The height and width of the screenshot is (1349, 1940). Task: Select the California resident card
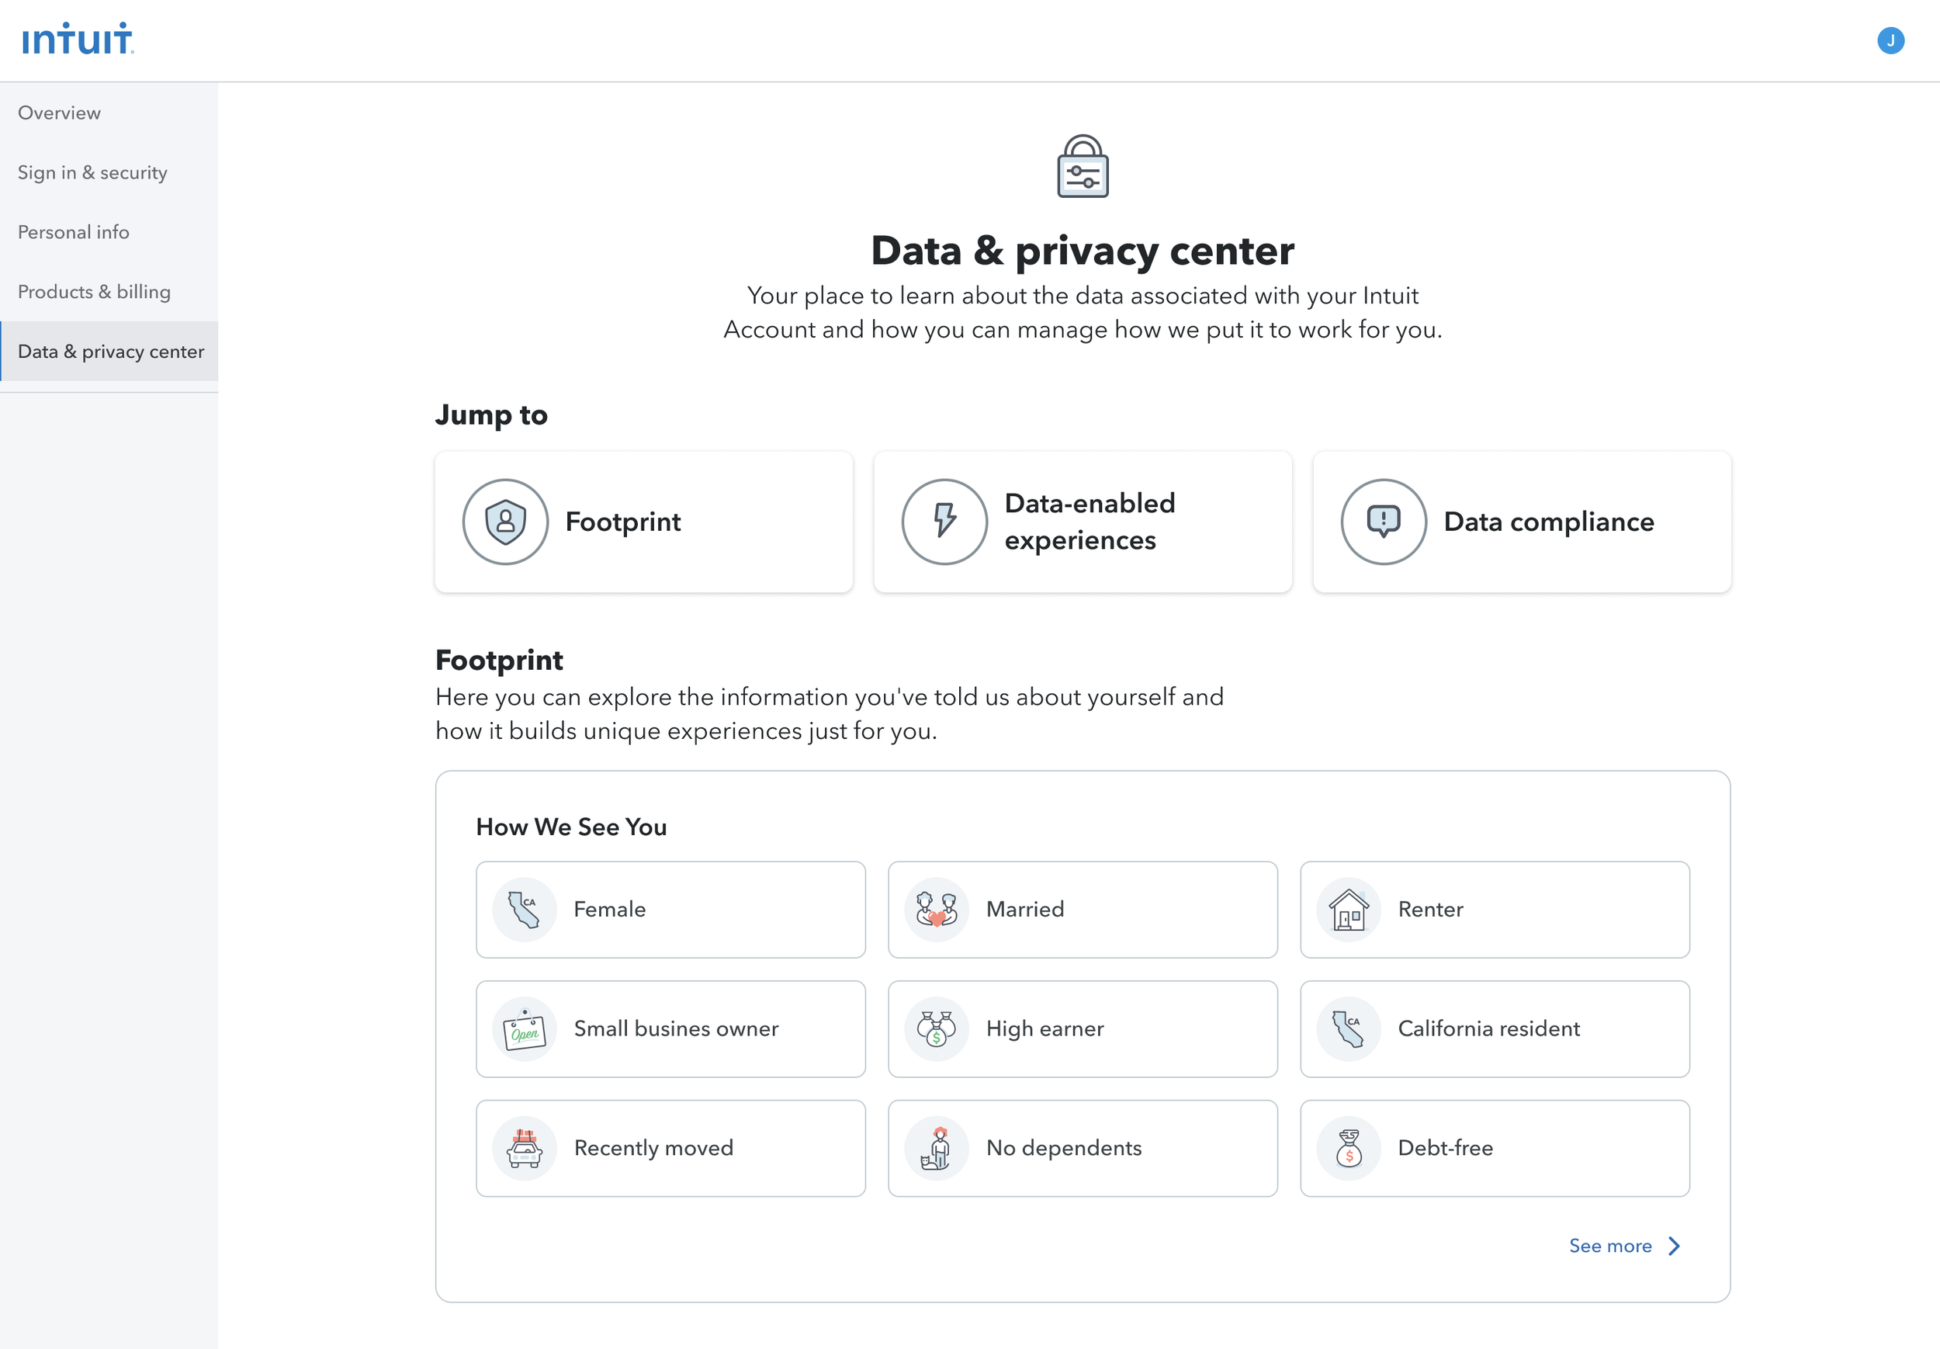1494,1028
